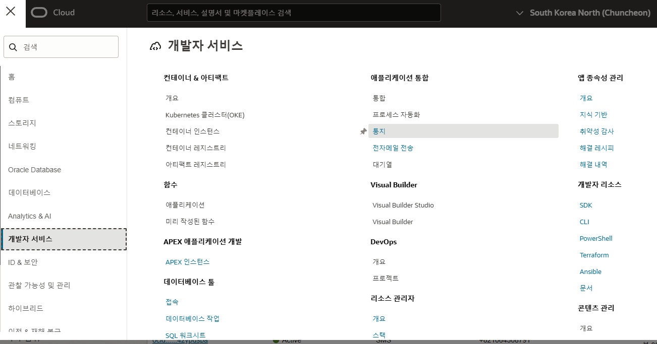
Task: Open 데이터베이스 작업 link
Action: click(x=192, y=319)
